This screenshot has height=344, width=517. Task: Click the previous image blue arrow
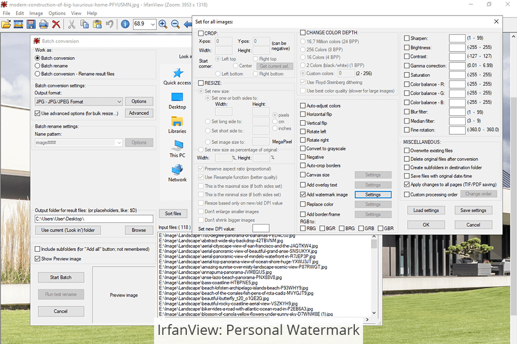(188, 24)
